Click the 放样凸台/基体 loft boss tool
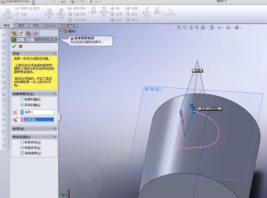 click(x=28, y=20)
